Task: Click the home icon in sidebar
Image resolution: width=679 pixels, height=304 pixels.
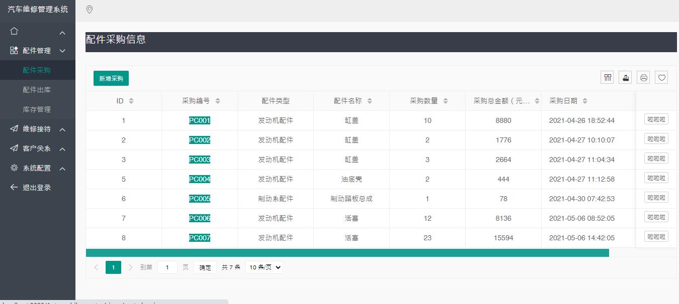Action: point(14,31)
